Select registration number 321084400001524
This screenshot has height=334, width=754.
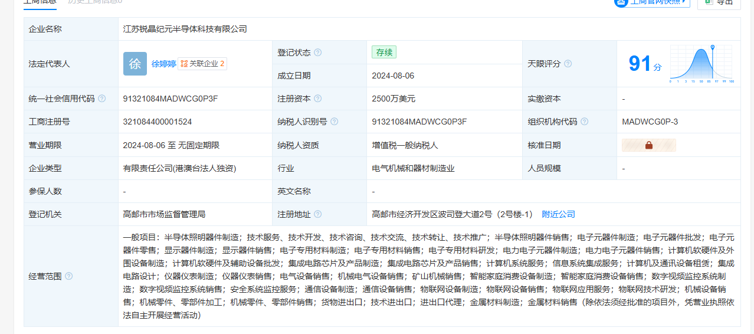tap(158, 122)
